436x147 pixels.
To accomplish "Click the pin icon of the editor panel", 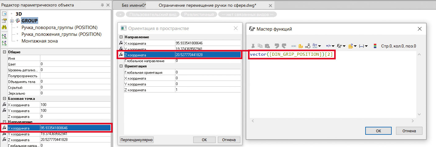I will (102, 5).
